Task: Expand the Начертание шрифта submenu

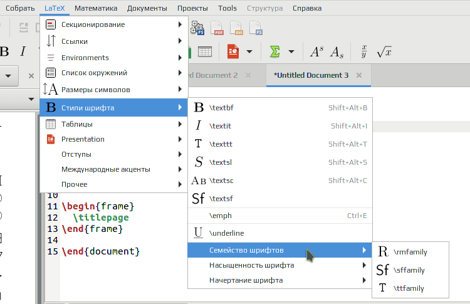Action: (x=280, y=280)
